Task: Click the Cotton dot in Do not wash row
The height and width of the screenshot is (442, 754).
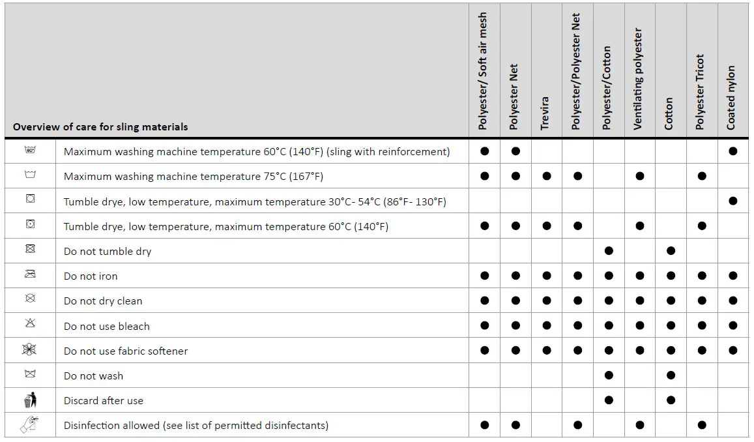Action: tap(671, 376)
